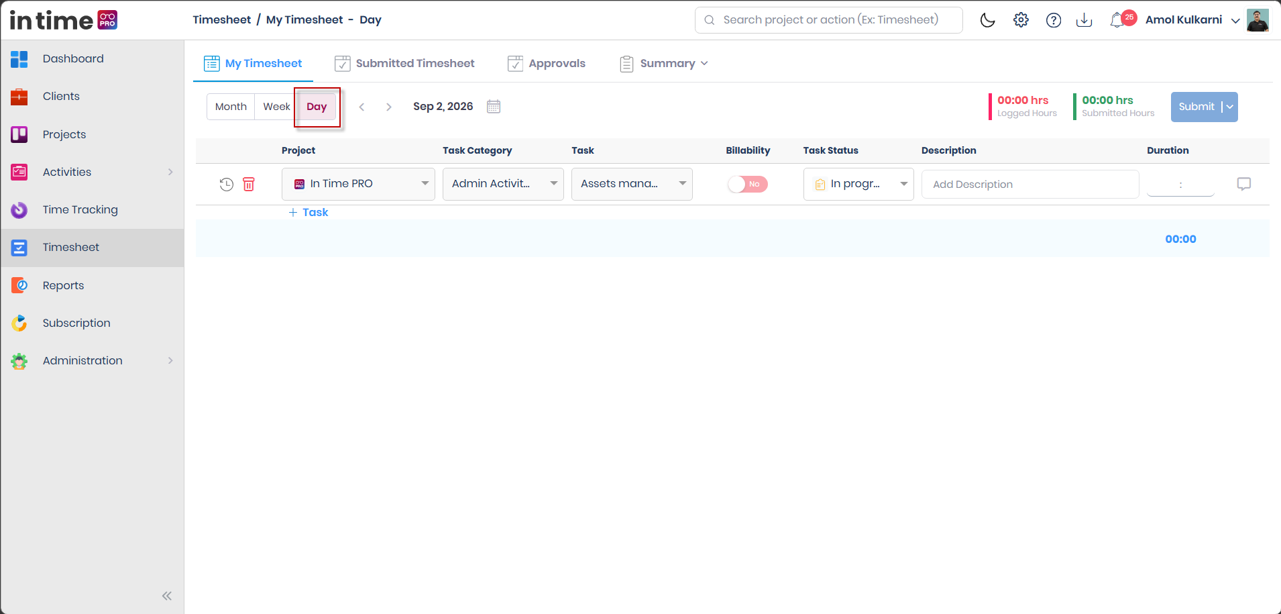Viewport: 1281px width, 614px height.
Task: Open help question mark icon
Action: click(1054, 20)
